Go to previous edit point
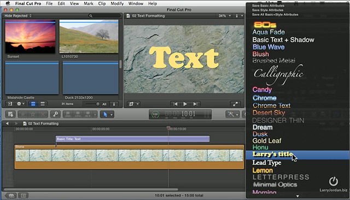The width and height of the screenshot is (350, 200). tap(175, 104)
